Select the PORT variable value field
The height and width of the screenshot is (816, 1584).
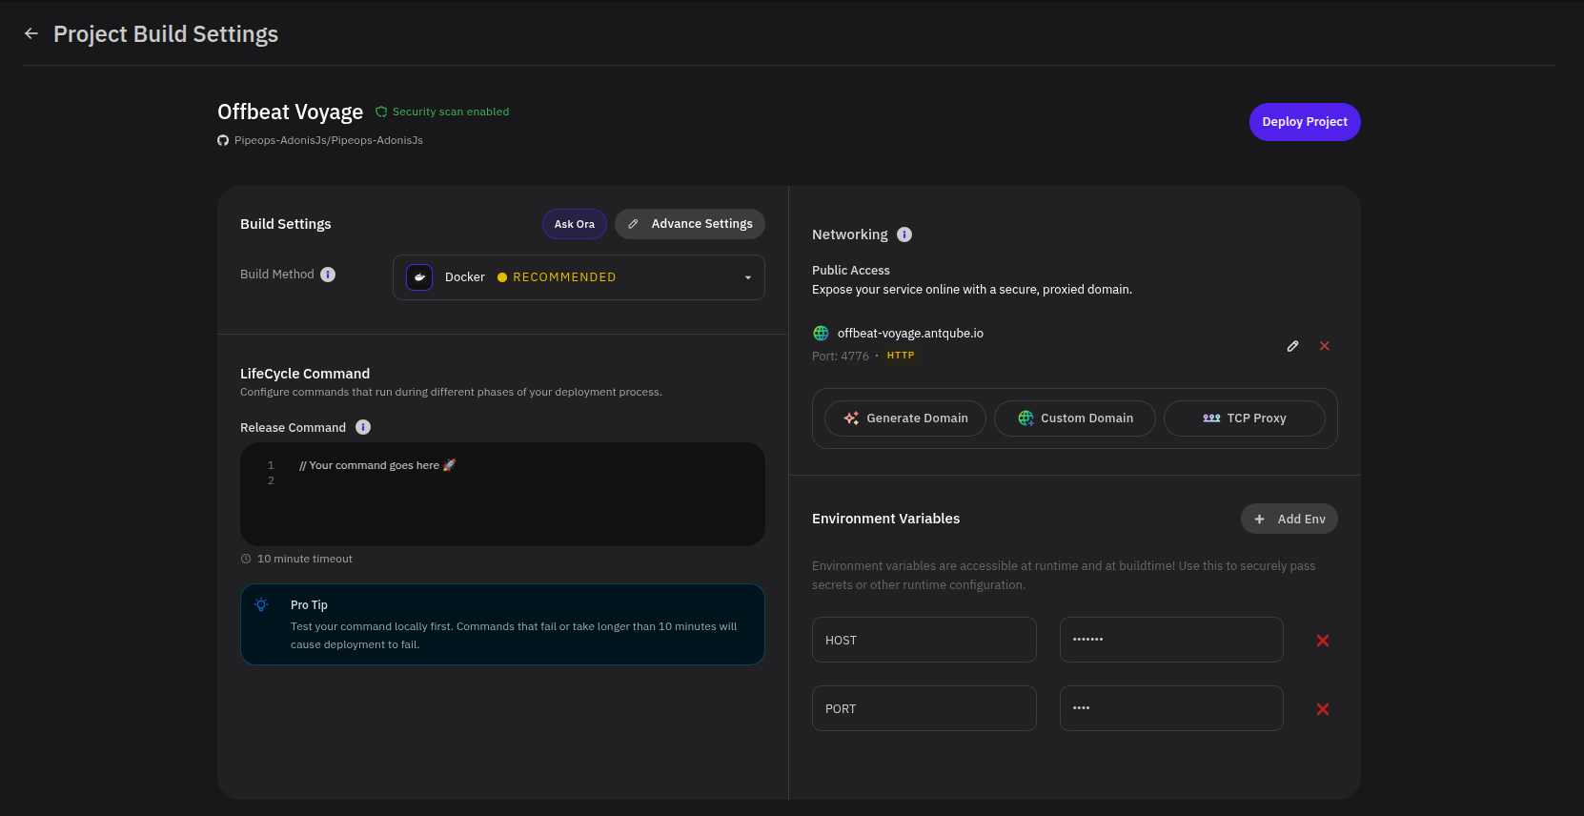(1171, 708)
